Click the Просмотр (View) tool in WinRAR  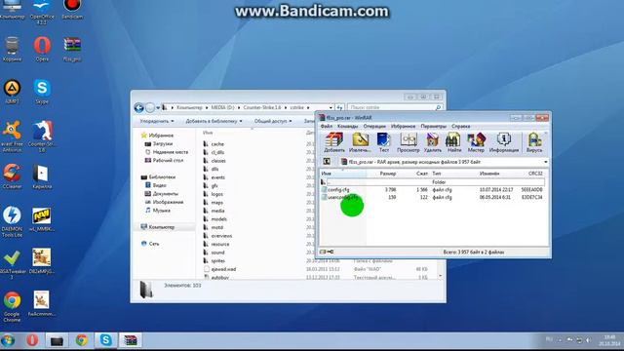click(408, 143)
